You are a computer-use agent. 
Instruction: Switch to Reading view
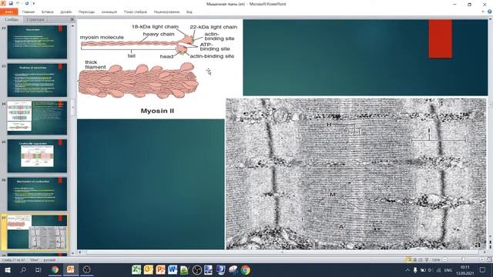421,260
